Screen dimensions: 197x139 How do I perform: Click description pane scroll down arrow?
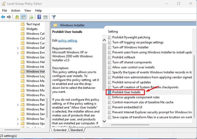(x=104, y=121)
